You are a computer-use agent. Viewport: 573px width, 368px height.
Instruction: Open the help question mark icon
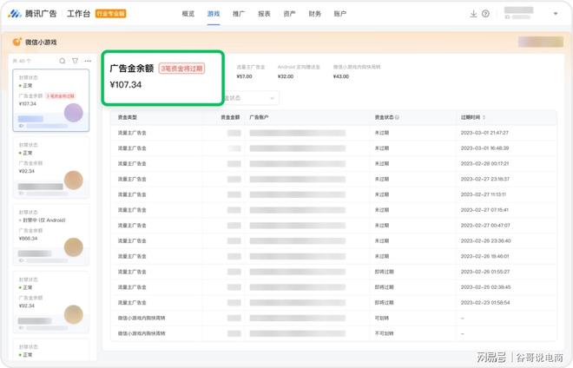click(x=485, y=14)
